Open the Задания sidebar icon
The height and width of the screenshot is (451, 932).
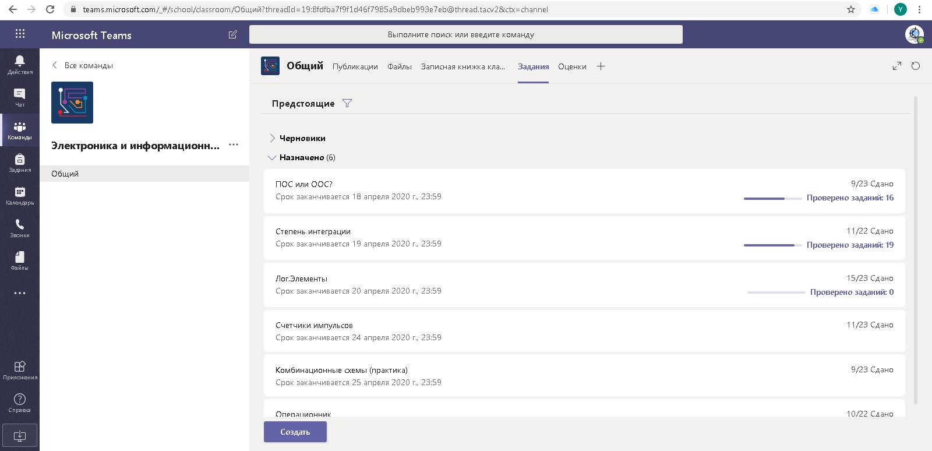[x=20, y=162]
